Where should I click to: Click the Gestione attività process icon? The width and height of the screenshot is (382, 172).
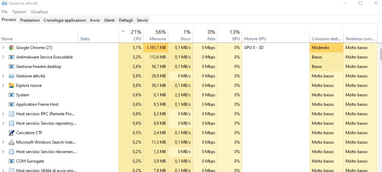click(x=11, y=76)
